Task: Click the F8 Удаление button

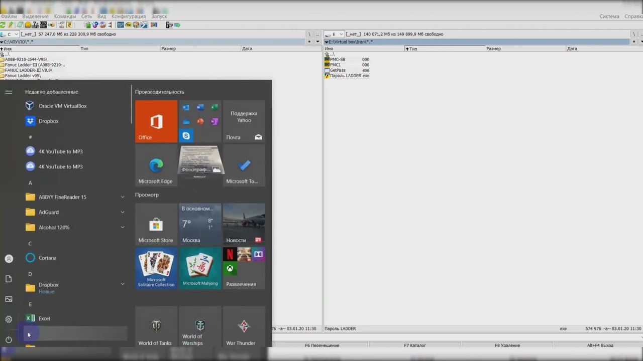Action: [507, 345]
